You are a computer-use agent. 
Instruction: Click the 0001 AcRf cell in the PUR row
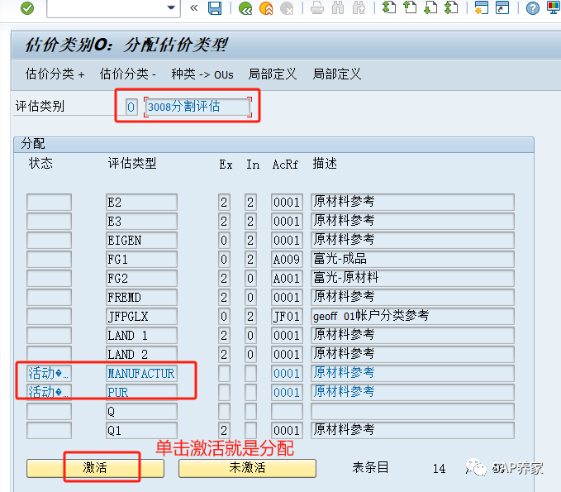pos(287,393)
